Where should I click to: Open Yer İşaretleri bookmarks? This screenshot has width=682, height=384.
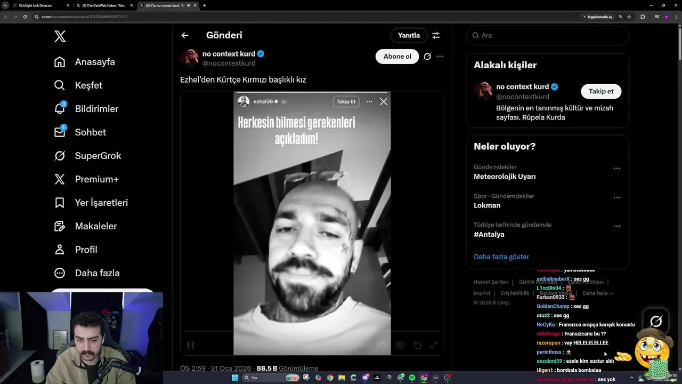(x=91, y=203)
